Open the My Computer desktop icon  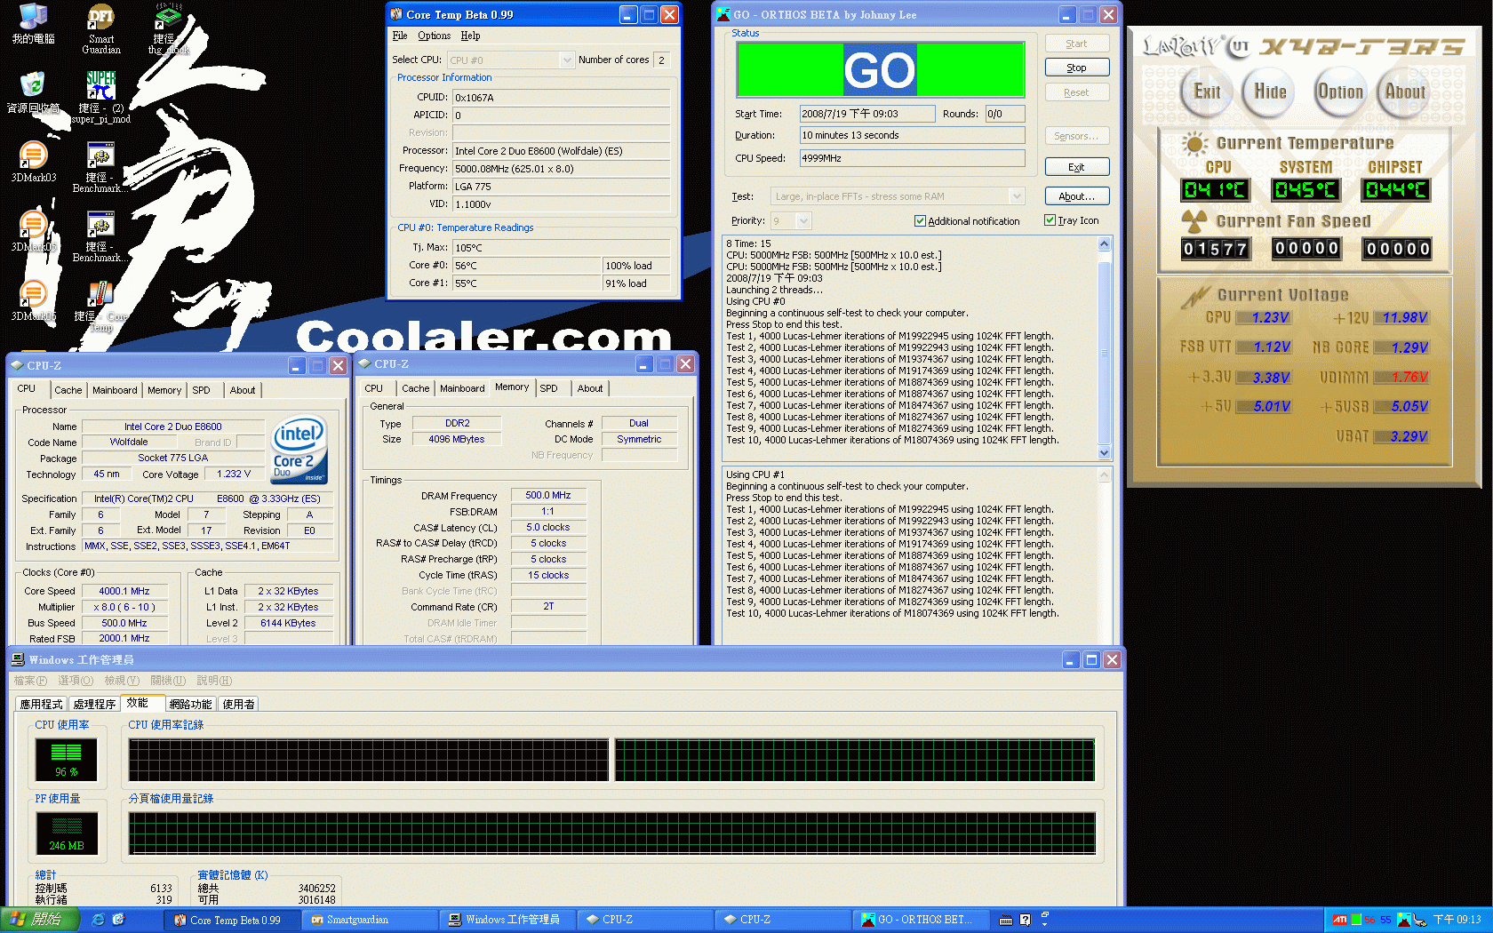pos(33,23)
